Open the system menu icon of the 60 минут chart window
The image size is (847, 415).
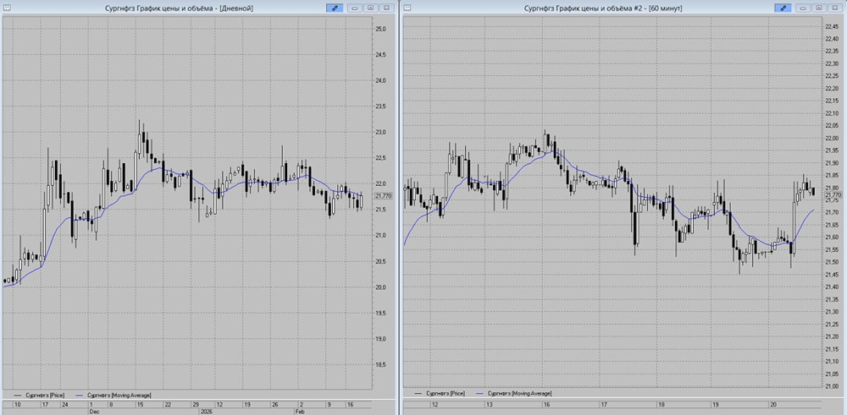(x=407, y=8)
